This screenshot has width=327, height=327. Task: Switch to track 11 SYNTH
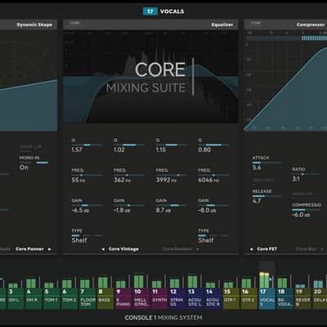pos(159,298)
